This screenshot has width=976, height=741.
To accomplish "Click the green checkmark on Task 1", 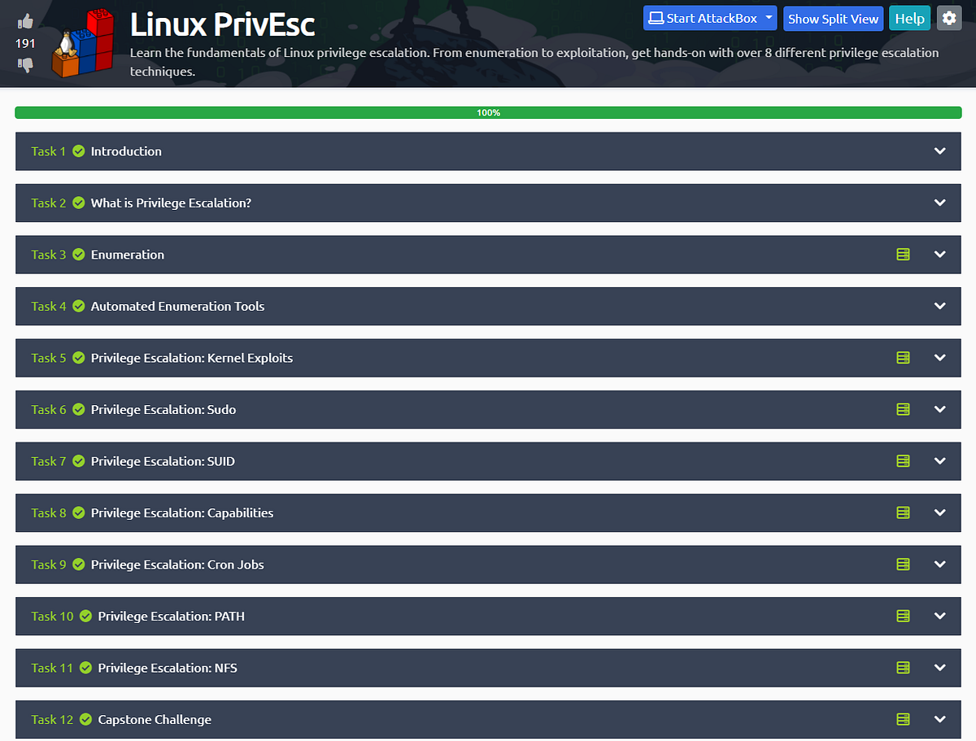I will [x=78, y=150].
